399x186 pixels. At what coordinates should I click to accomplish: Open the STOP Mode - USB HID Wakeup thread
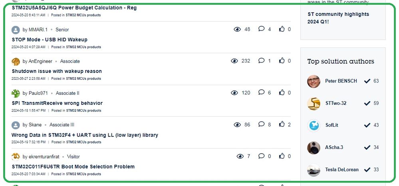[50, 39]
